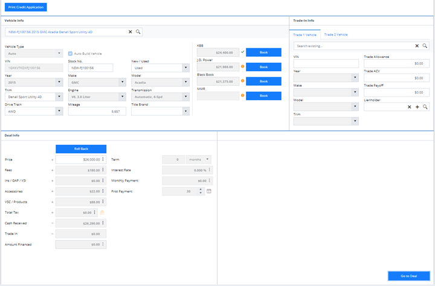Click J.D. Power orange warning icon
435x286 pixels.
(242, 66)
